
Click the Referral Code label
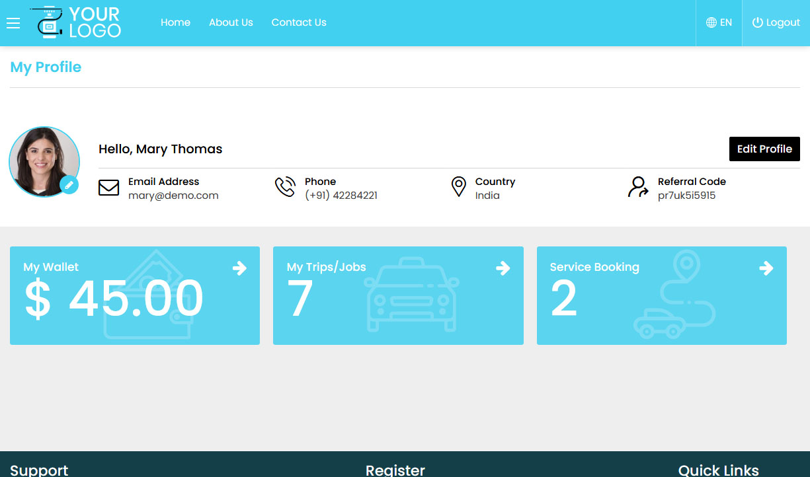(692, 182)
